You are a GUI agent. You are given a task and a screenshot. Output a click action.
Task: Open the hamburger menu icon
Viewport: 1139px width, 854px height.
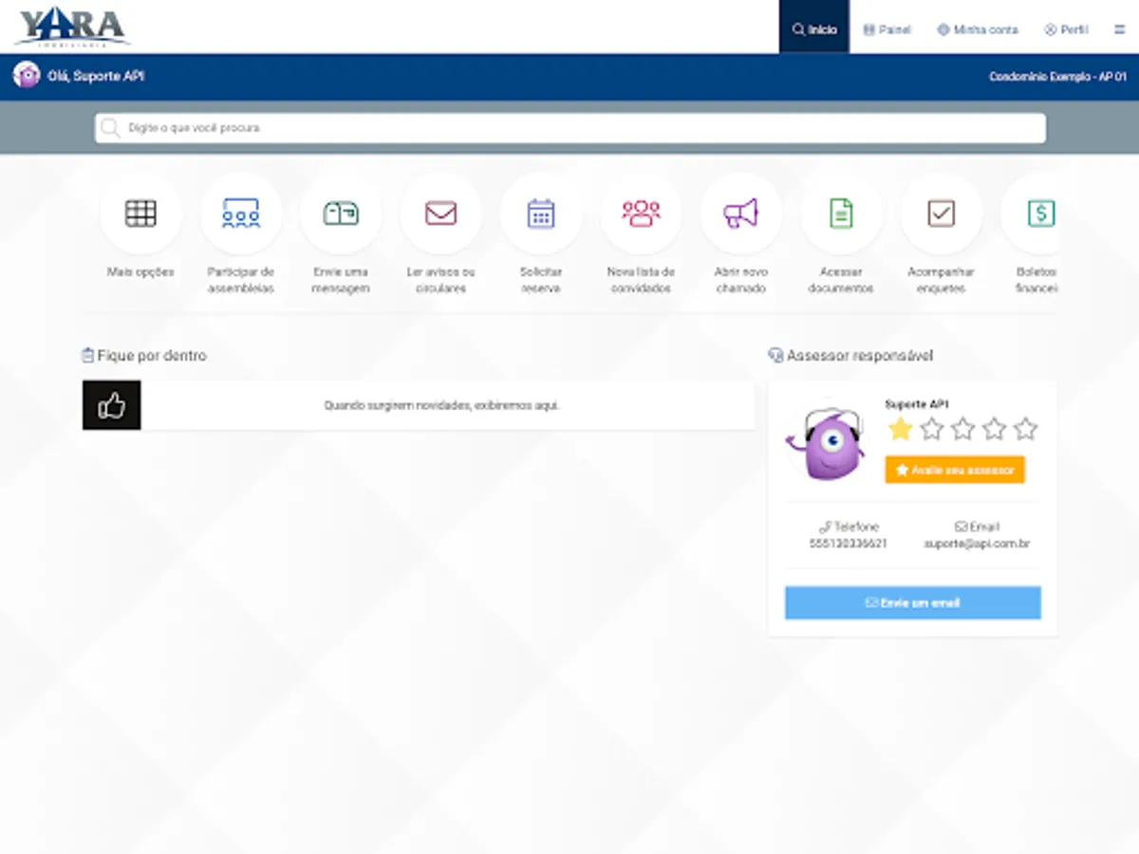[1120, 29]
